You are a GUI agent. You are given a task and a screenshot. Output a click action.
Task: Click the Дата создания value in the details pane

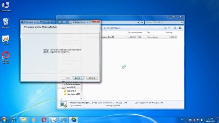coord(156,102)
